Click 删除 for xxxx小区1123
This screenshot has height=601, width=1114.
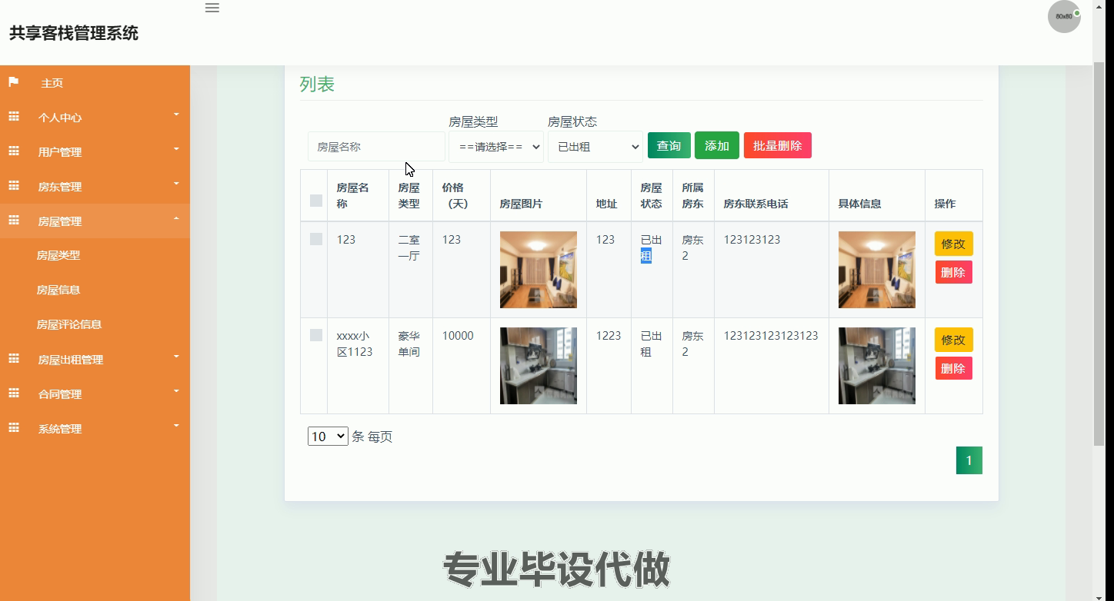[x=954, y=368]
